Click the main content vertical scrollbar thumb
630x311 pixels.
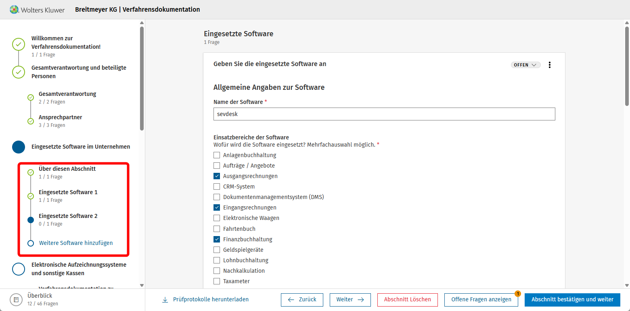pyautogui.click(x=627, y=66)
